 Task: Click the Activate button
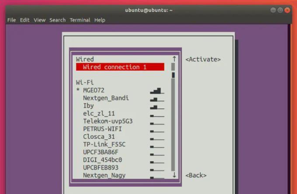point(203,59)
